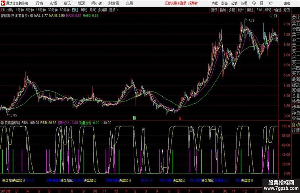Open the 行情 menu
This screenshot has height=193, width=300.
(39, 3)
